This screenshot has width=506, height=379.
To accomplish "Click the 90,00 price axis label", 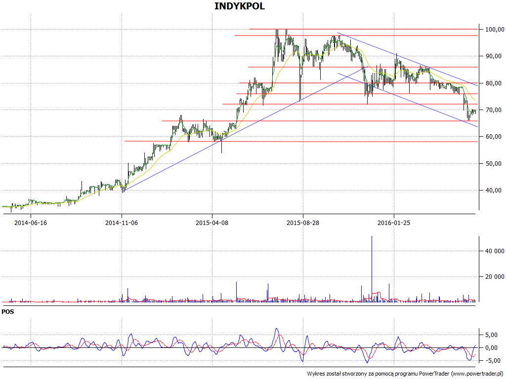I will coord(494,56).
